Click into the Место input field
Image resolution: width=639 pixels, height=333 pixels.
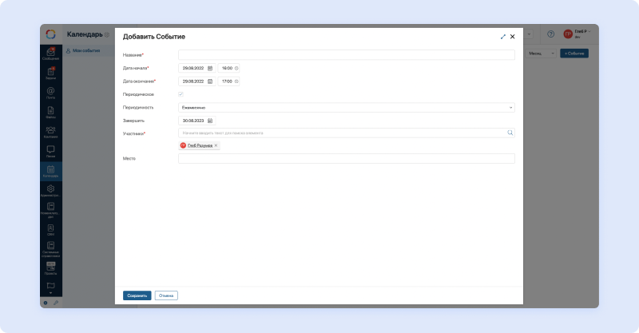click(x=346, y=158)
